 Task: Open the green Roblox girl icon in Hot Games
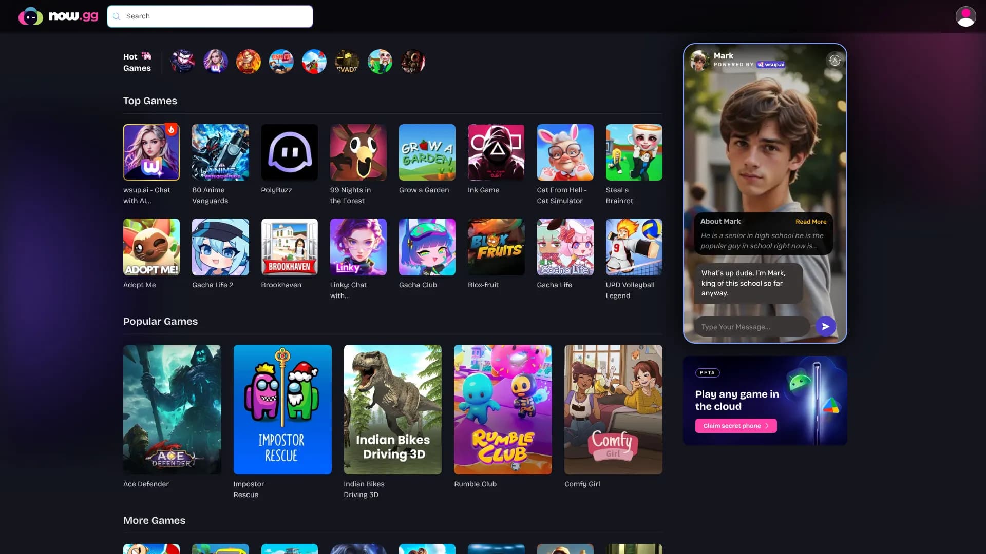click(x=380, y=62)
